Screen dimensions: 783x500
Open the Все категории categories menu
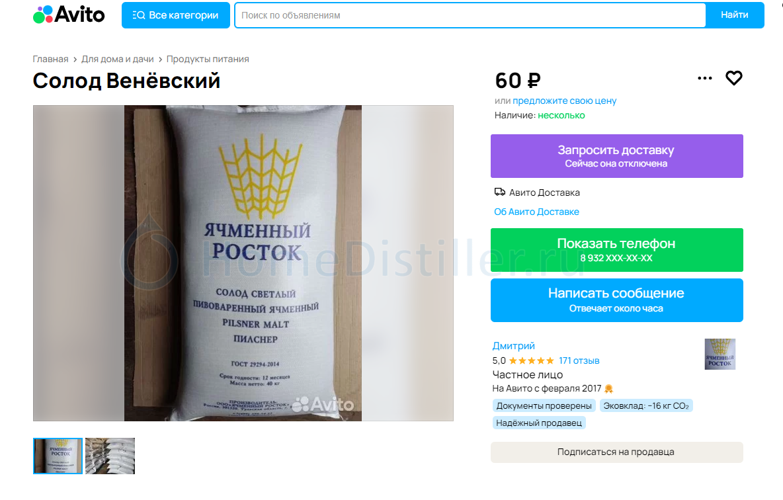[x=176, y=15]
